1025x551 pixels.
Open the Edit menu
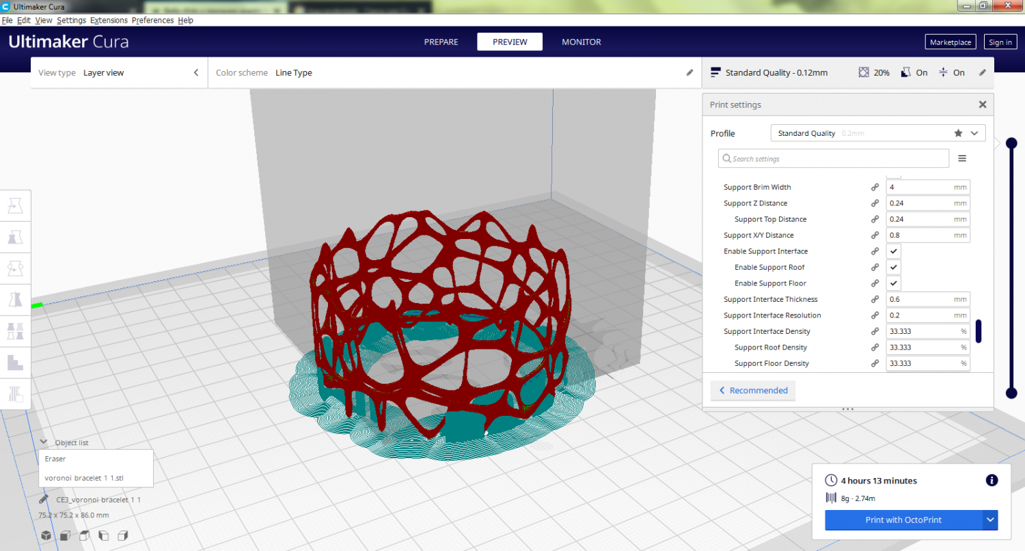[x=24, y=20]
